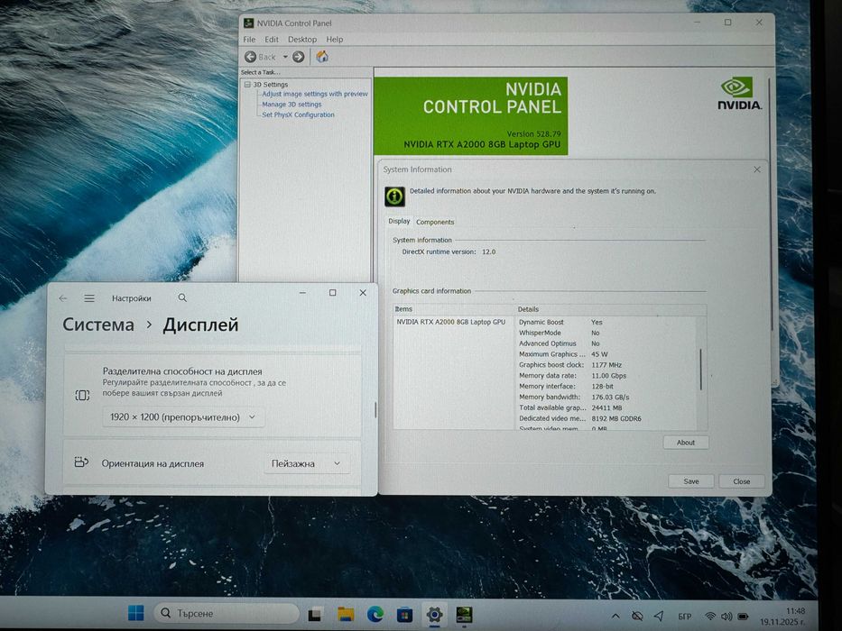Click the NVIDIA Control Panel taskbar icon
The width and height of the screenshot is (842, 631).
[x=464, y=615]
